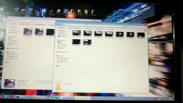Click magnifier icon in front window search box
Viewport: 183px width, 103px height.
click(x=146, y=27)
